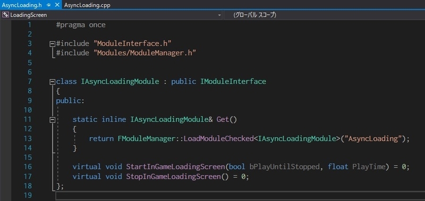Image resolution: width=425 pixels, height=201 pixels.
Task: Click the LoadingScreen project icon
Action: tap(5, 15)
